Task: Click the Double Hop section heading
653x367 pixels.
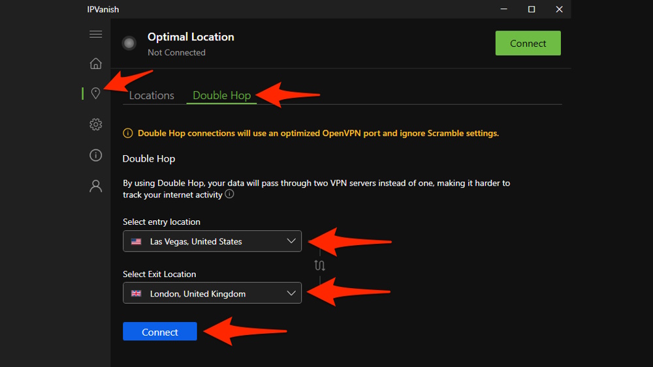Action: point(149,159)
